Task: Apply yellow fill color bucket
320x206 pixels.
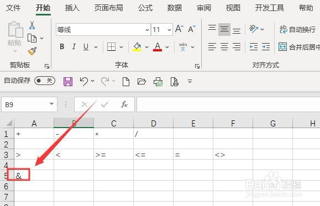Action: [x=137, y=47]
